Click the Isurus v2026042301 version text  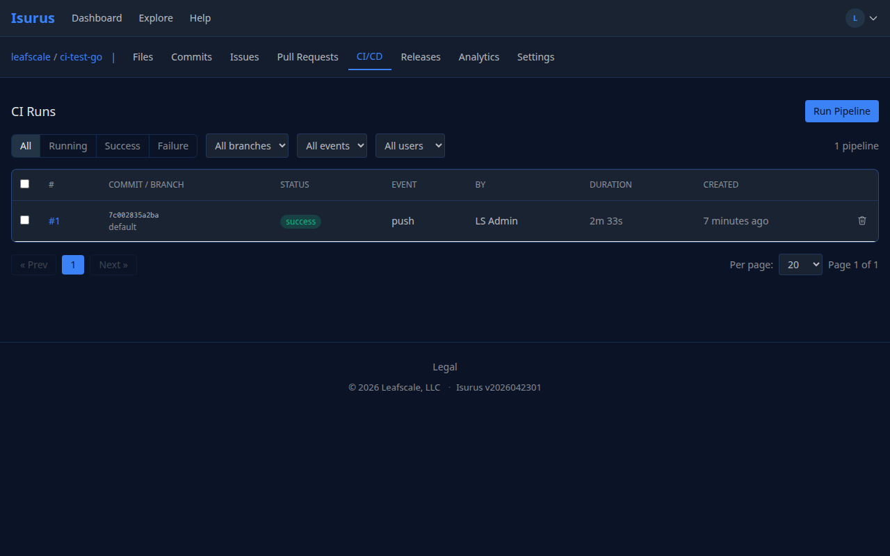coord(499,388)
